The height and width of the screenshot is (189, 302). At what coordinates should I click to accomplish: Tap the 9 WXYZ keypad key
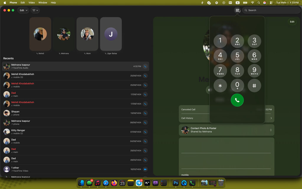254,71
